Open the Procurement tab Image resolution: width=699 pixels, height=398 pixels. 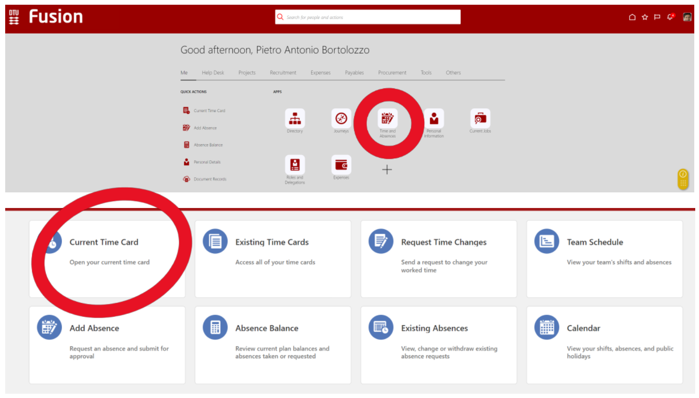point(392,73)
